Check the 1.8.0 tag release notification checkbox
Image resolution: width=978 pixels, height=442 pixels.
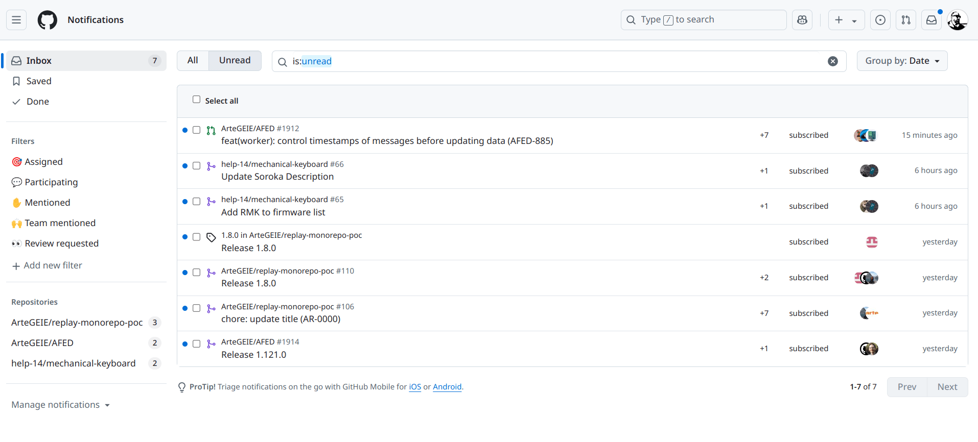(196, 237)
